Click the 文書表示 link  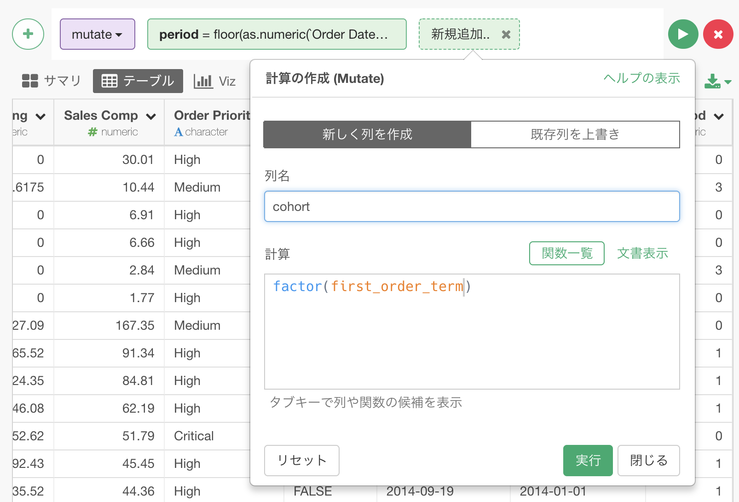click(x=643, y=253)
